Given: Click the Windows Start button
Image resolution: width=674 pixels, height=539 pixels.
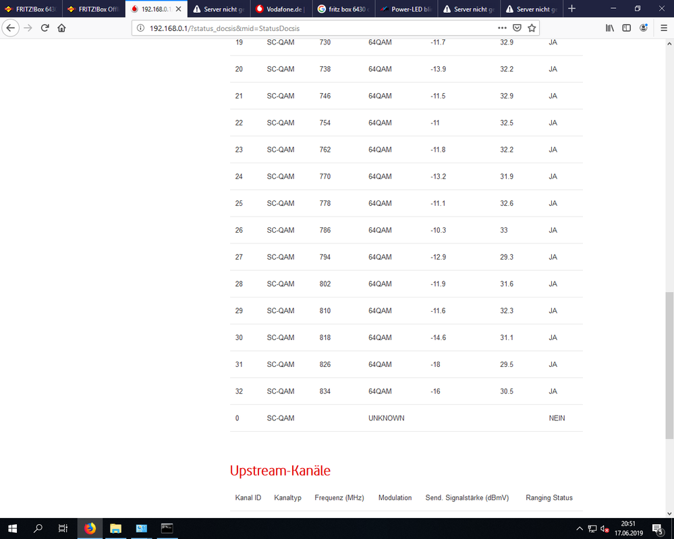Looking at the screenshot, I should click(13, 528).
